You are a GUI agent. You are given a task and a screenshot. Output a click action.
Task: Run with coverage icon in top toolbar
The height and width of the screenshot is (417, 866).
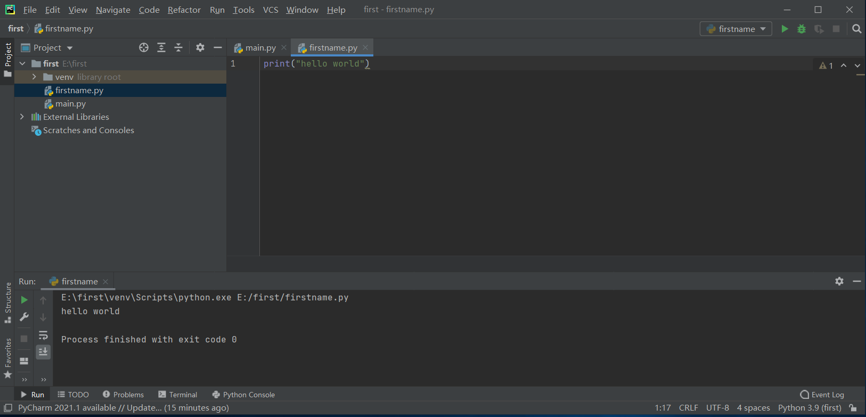pos(819,29)
